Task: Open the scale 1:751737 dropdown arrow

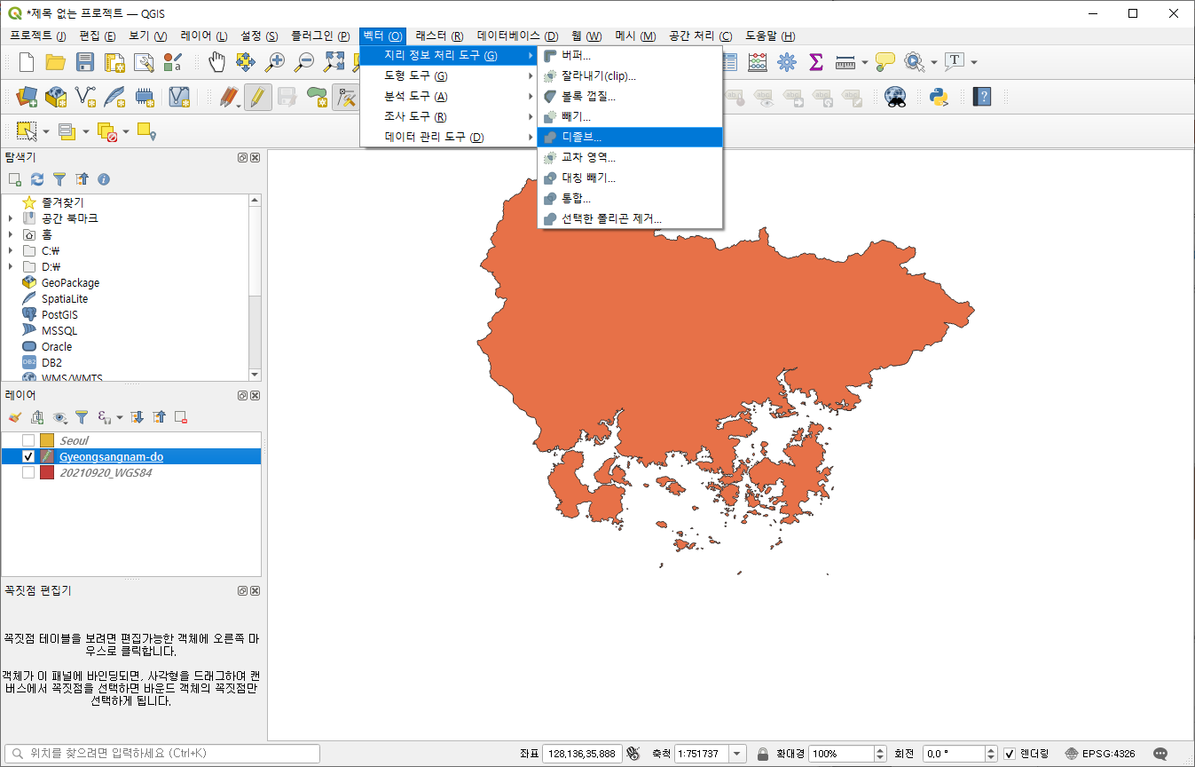Action: pyautogui.click(x=737, y=754)
